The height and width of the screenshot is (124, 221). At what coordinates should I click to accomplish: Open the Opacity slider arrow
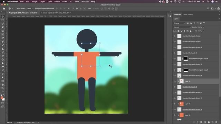(203, 27)
